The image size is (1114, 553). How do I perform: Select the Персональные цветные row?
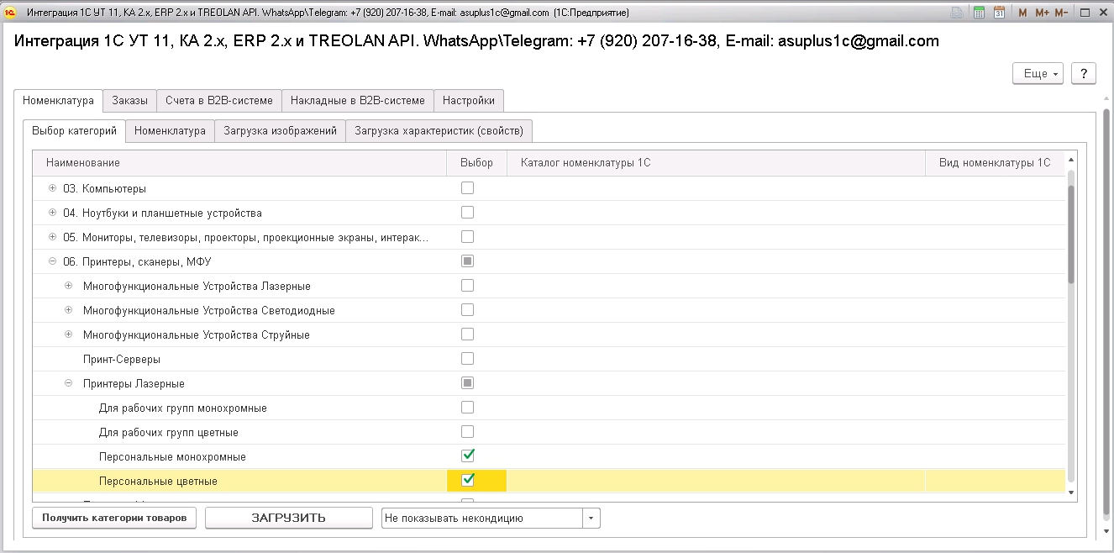coord(549,481)
